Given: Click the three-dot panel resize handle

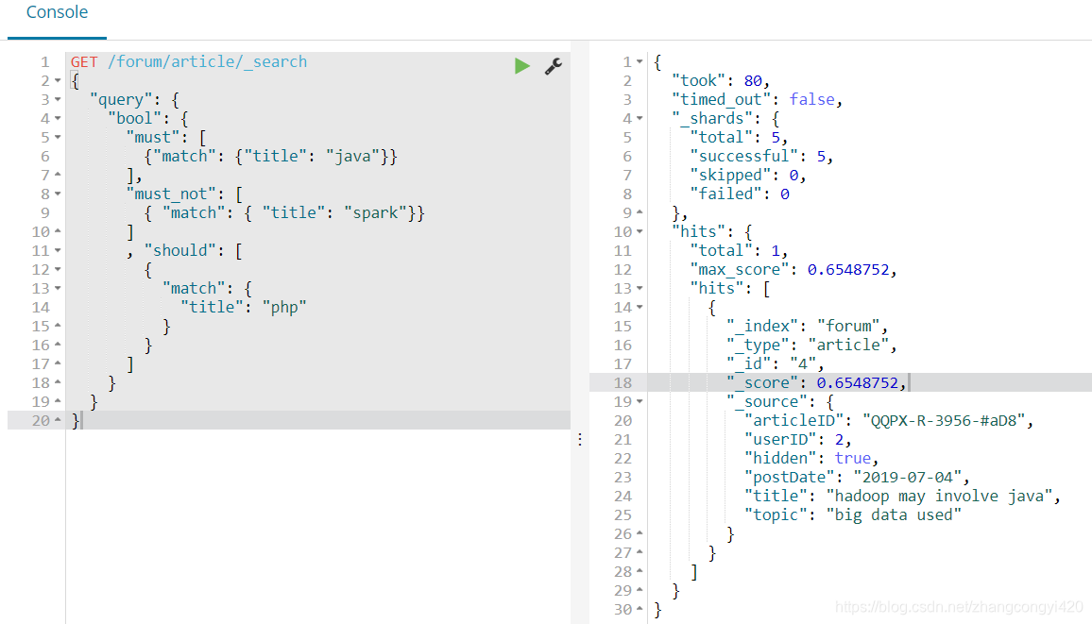Looking at the screenshot, I should click(579, 438).
